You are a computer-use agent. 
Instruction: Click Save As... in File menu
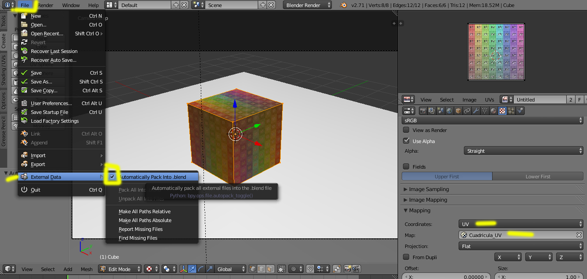coord(41,82)
